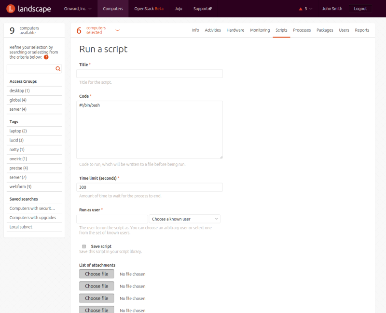386x313 pixels.
Task: Click the Support external link icon
Action: pos(210,9)
